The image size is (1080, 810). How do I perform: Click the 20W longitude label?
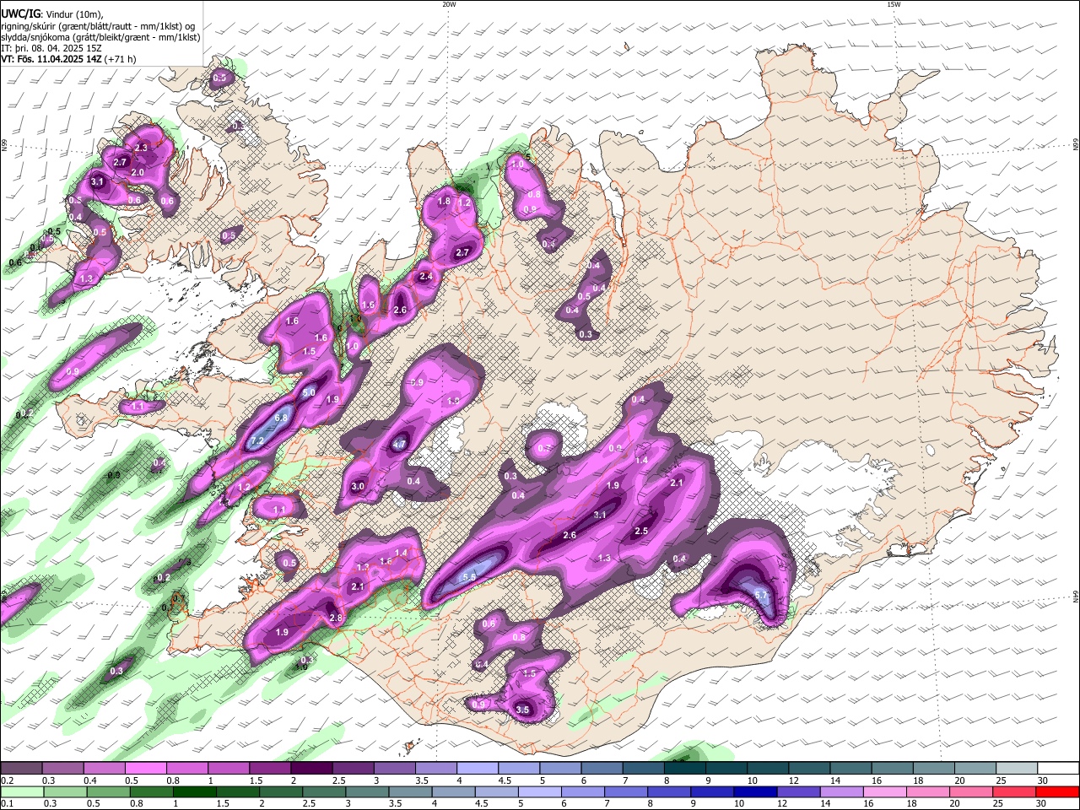(449, 4)
